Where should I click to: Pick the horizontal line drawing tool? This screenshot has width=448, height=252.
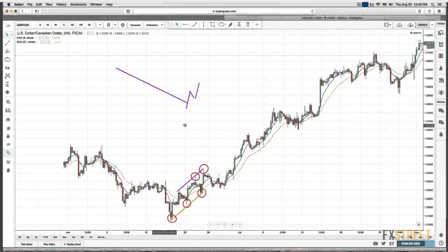coord(185,24)
